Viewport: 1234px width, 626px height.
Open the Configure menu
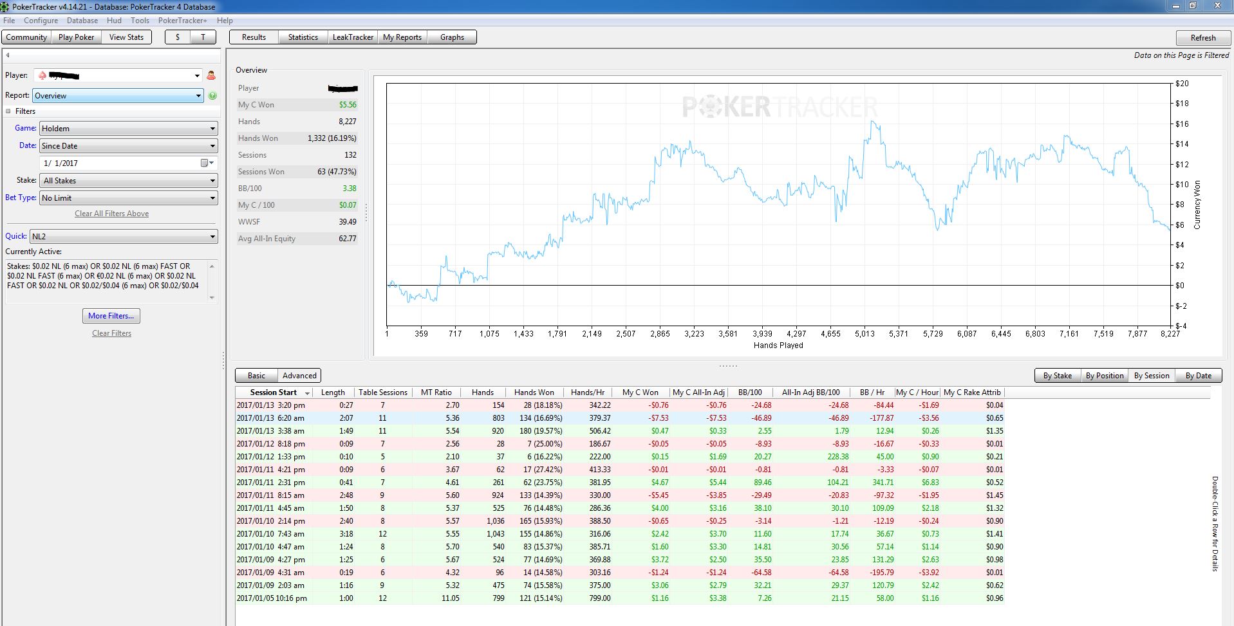point(41,21)
